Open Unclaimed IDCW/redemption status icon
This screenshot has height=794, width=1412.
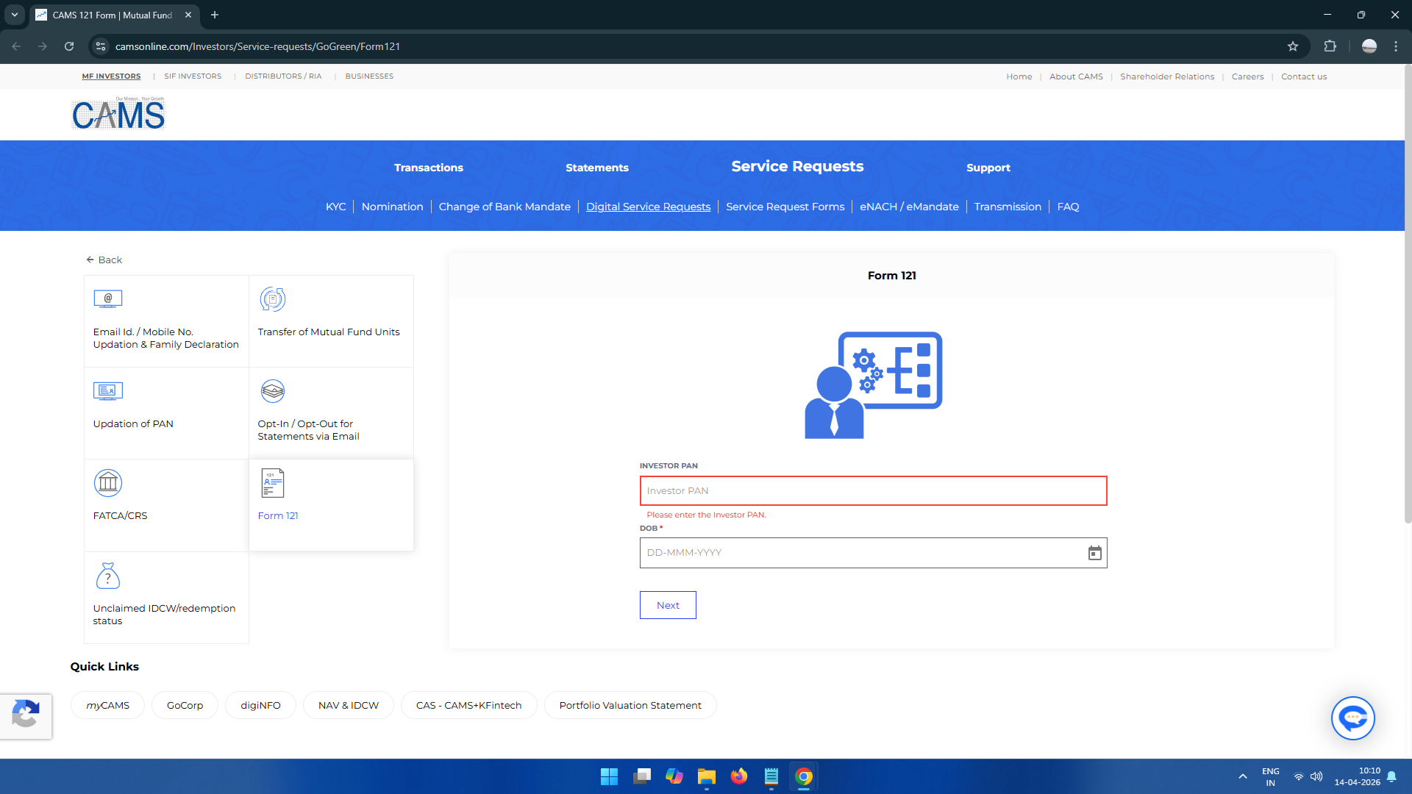point(108,576)
